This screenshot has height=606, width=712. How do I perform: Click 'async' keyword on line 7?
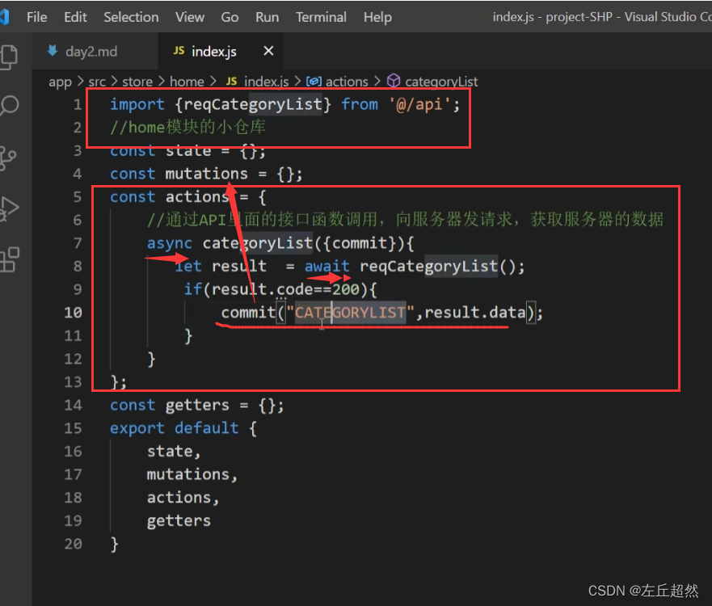[x=170, y=244]
